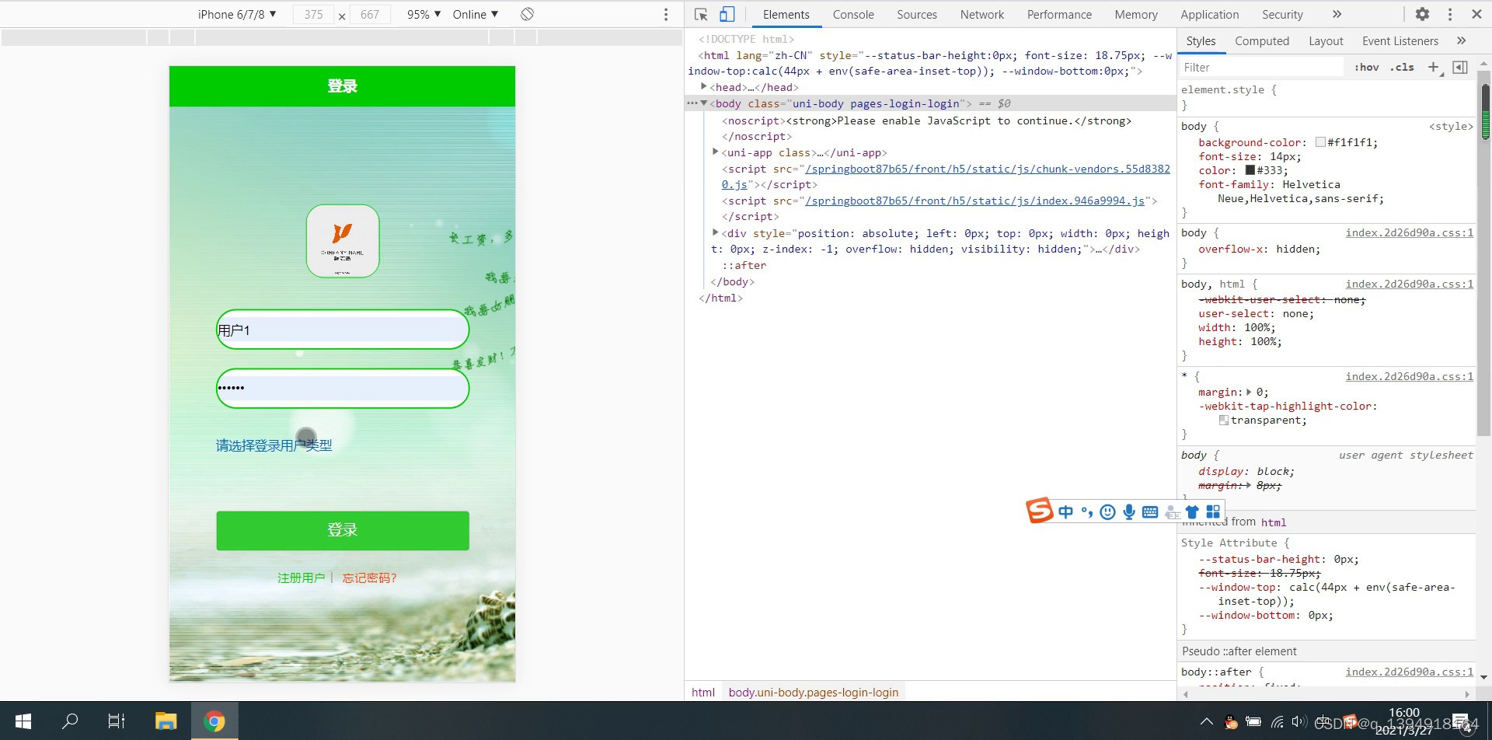Activate the inspect element picker icon
Screen dimensions: 1492x740
point(701,14)
